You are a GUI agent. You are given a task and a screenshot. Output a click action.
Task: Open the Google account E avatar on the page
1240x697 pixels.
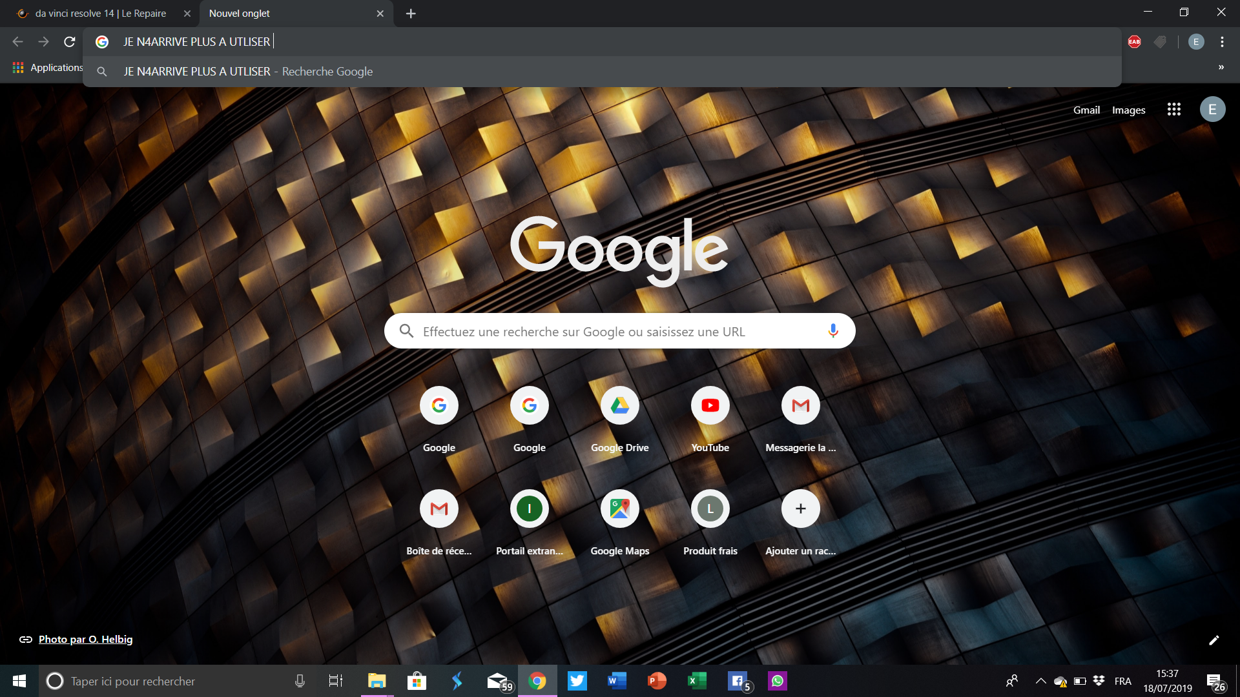(1212, 109)
